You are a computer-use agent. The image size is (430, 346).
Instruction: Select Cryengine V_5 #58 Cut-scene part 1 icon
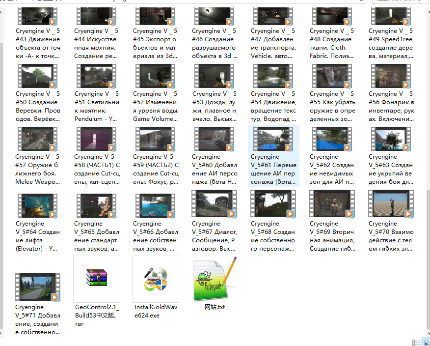pos(97,139)
